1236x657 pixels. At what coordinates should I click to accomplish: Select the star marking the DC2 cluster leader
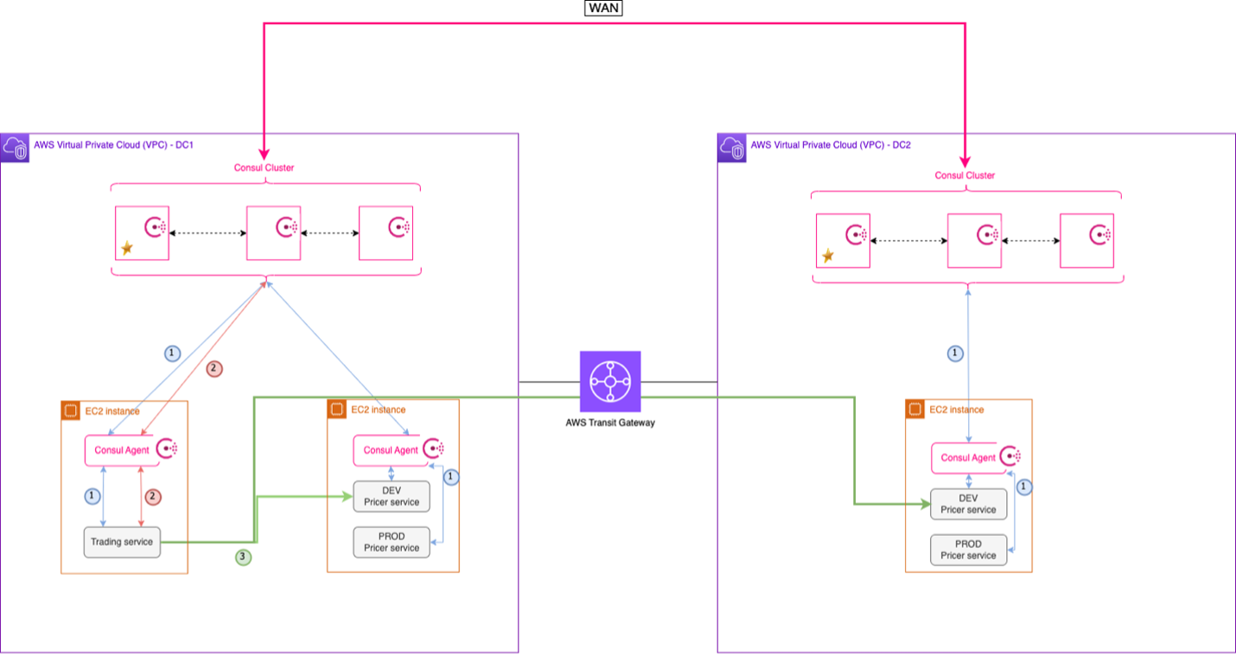pyautogui.click(x=827, y=256)
